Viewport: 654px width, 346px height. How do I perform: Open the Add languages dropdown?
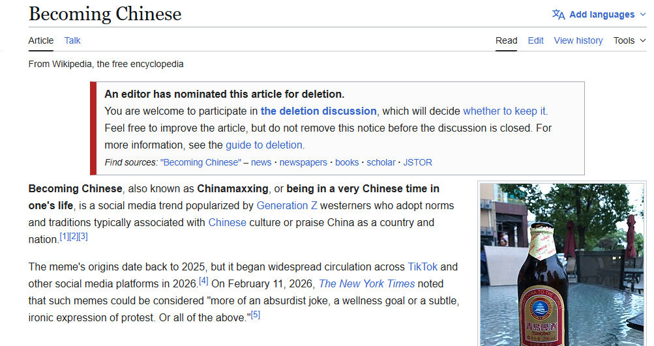click(x=599, y=14)
